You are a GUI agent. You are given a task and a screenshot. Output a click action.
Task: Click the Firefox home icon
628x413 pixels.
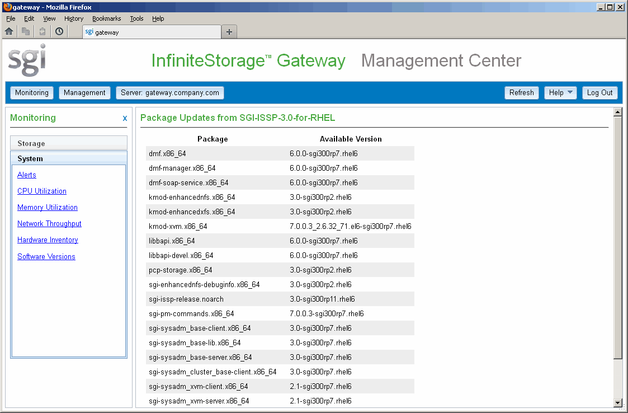coord(9,31)
